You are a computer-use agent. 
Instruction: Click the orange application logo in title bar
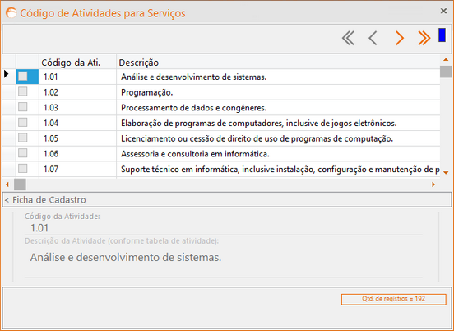(x=11, y=12)
